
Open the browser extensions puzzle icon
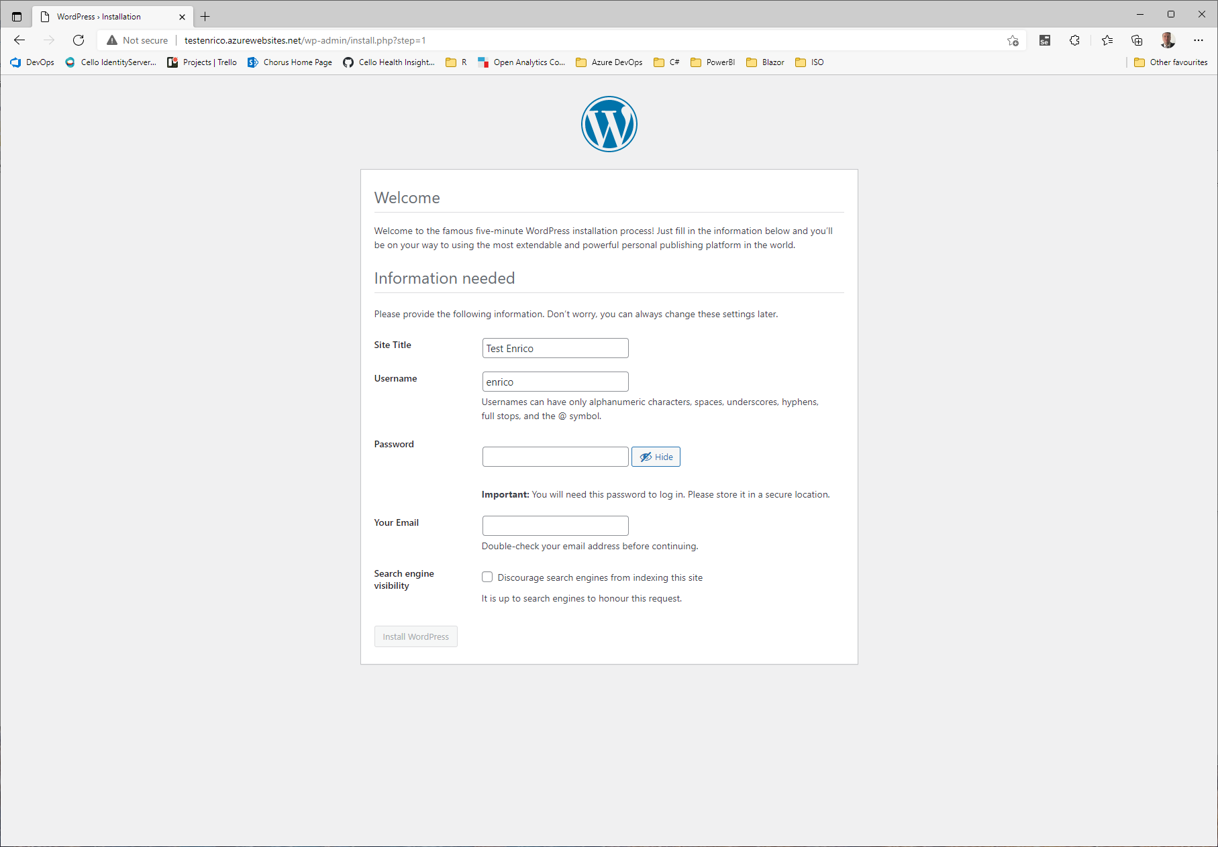coord(1074,40)
